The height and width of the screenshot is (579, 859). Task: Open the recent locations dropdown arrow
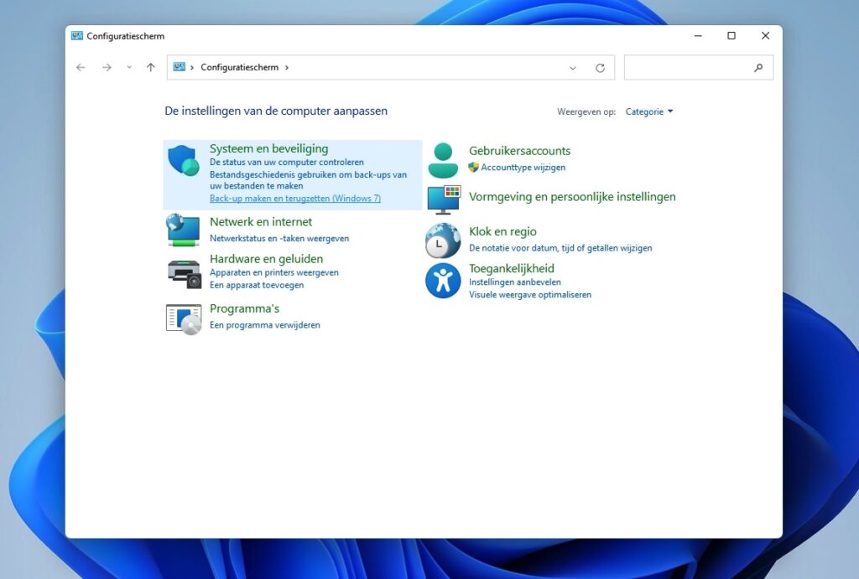tap(129, 67)
